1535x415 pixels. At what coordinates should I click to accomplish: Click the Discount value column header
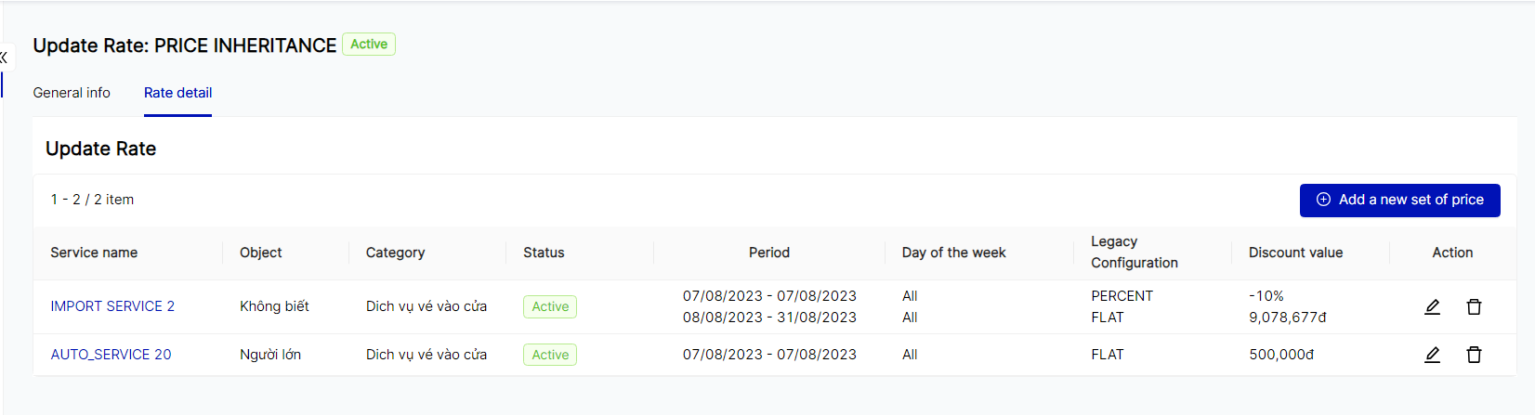tap(1295, 253)
